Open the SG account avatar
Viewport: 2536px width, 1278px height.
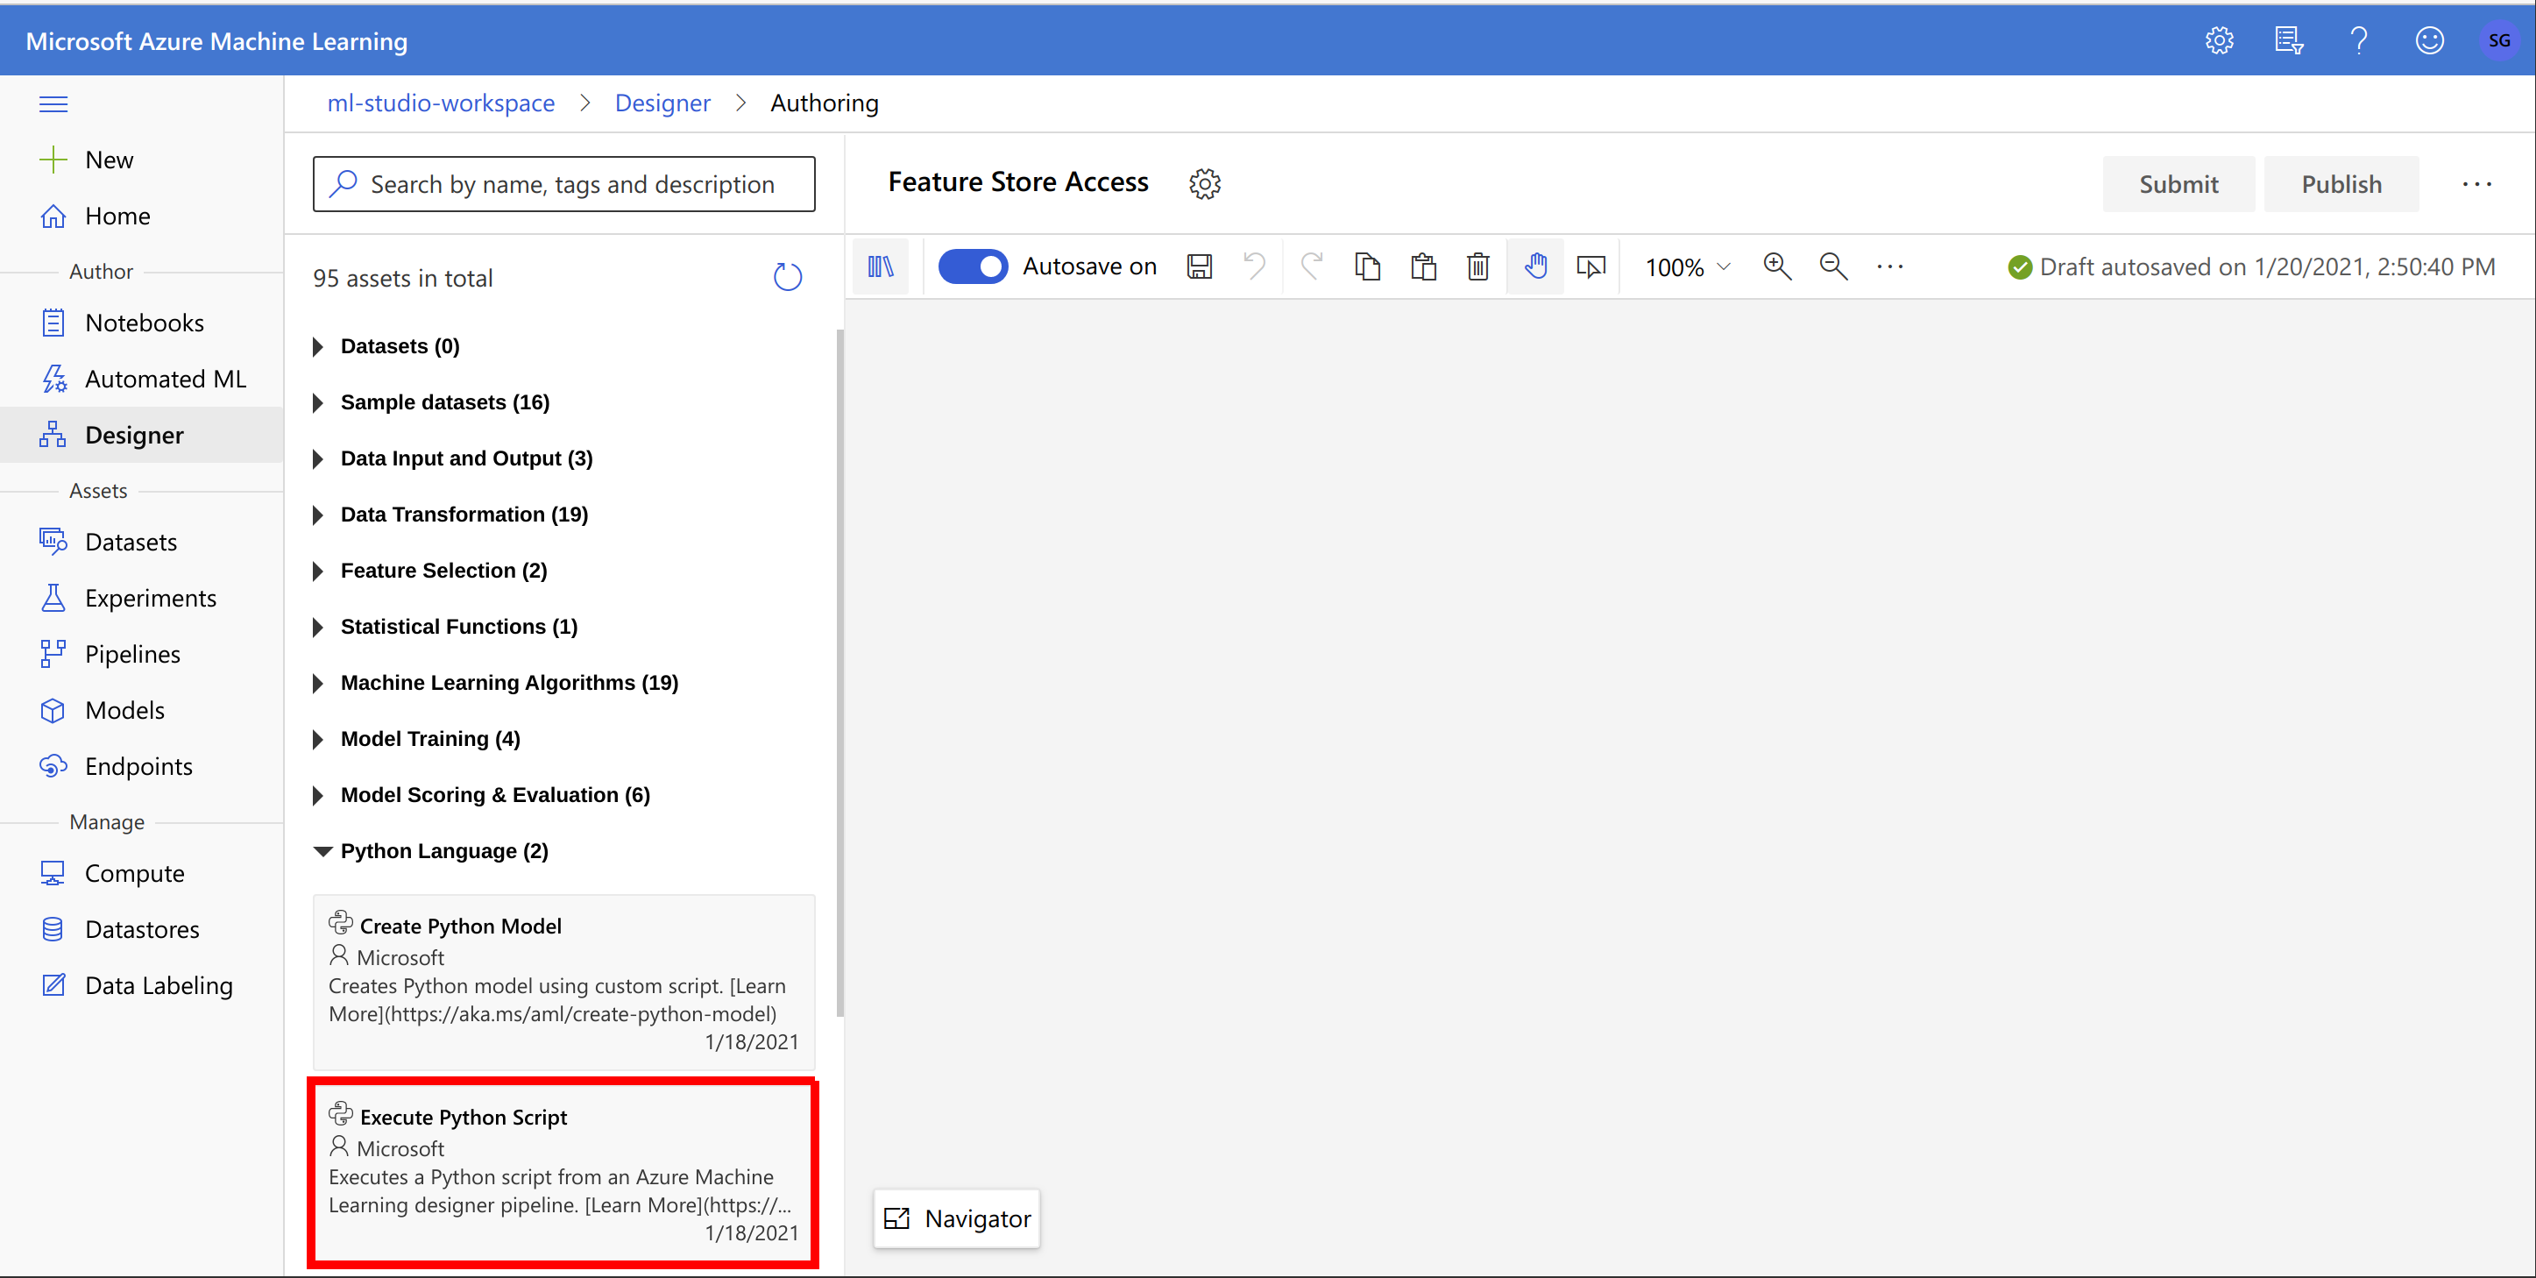[x=2498, y=40]
